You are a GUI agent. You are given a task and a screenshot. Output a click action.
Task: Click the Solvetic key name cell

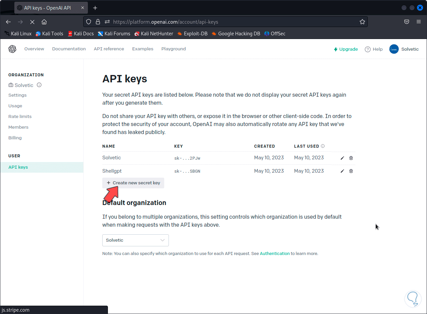[x=112, y=158]
